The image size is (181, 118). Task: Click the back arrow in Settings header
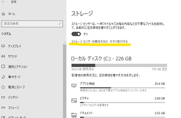pos(3,2)
